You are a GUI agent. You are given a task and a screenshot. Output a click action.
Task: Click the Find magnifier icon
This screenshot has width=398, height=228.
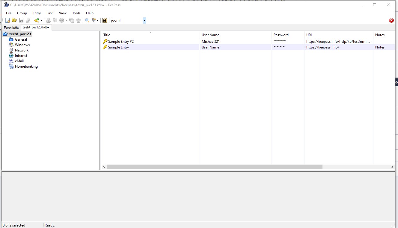(87, 20)
